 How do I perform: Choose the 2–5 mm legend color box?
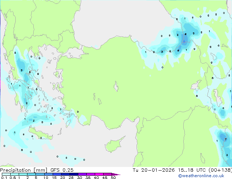coord(31,174)
